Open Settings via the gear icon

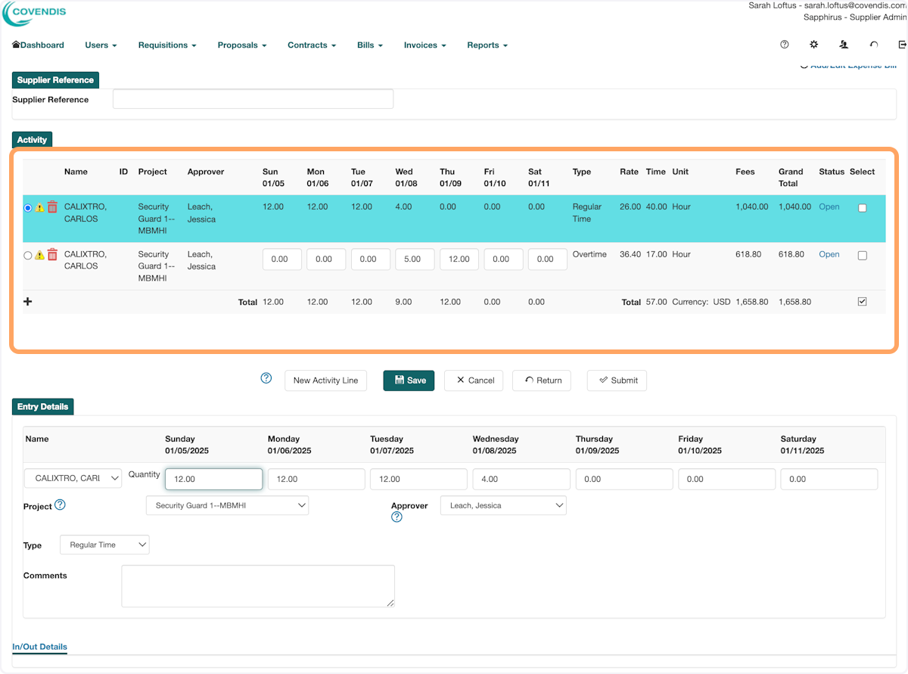point(813,45)
